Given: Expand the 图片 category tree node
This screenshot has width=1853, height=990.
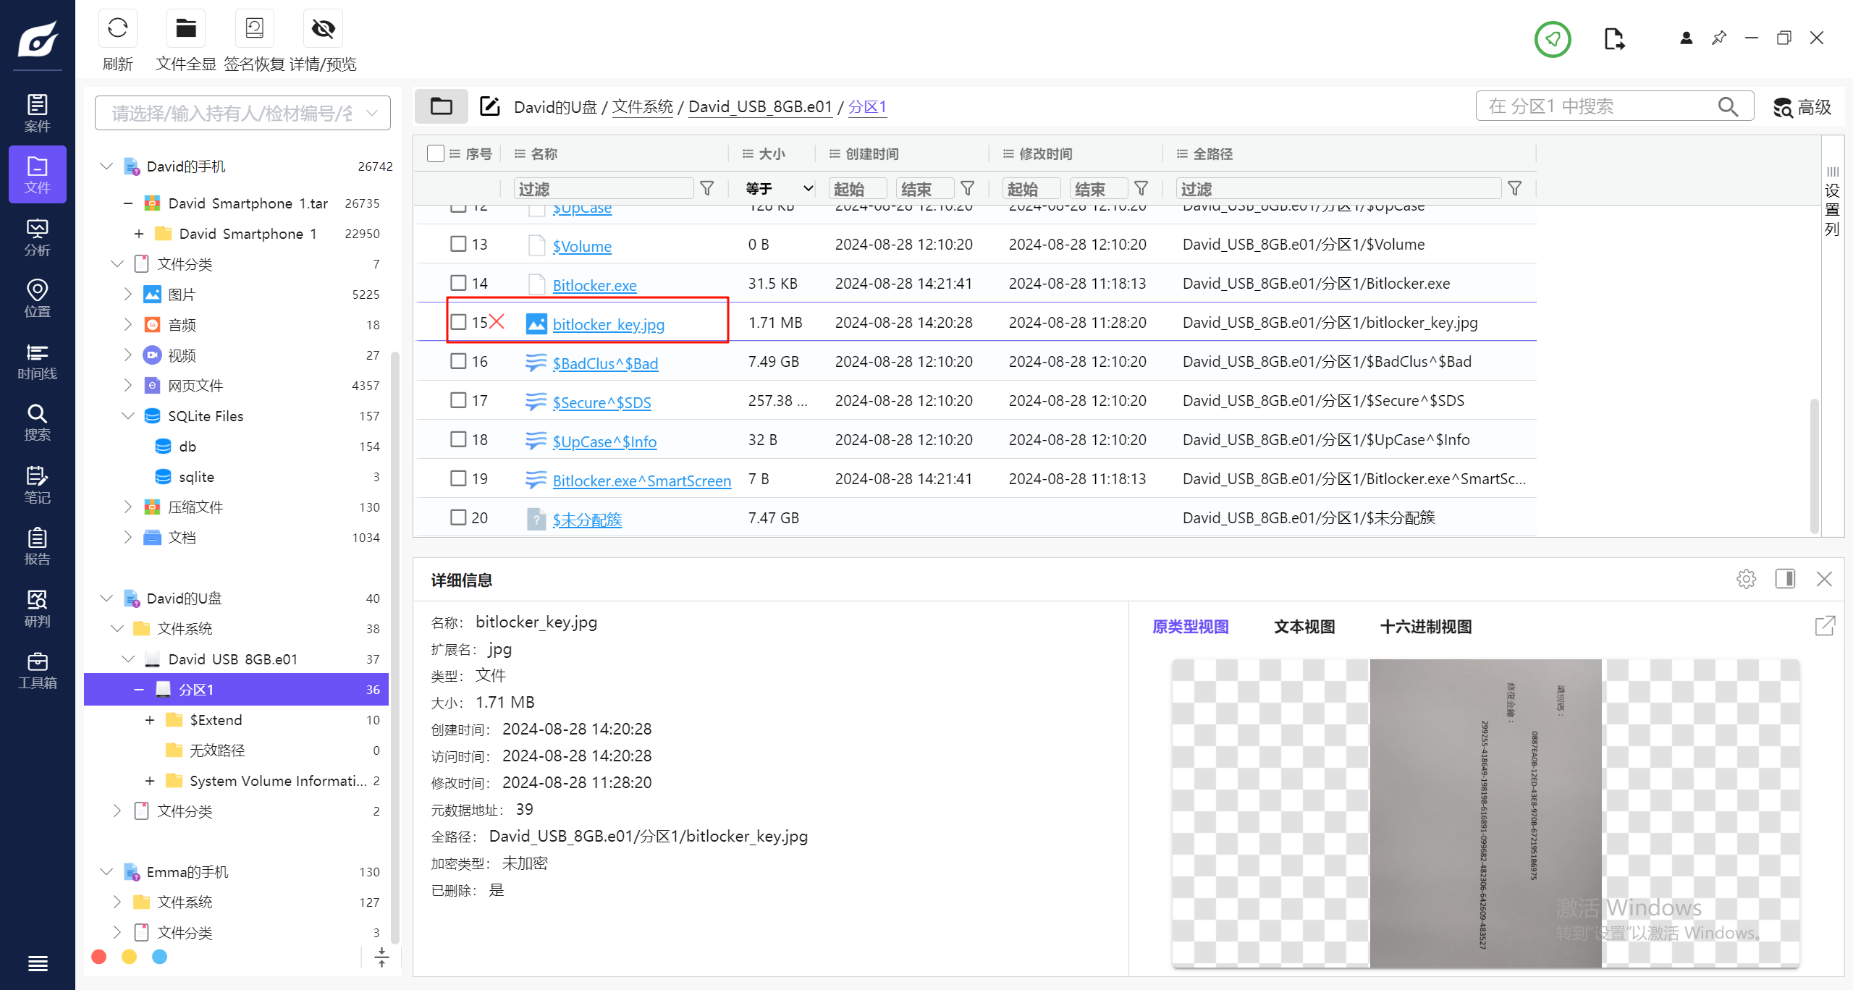Looking at the screenshot, I should point(128,295).
